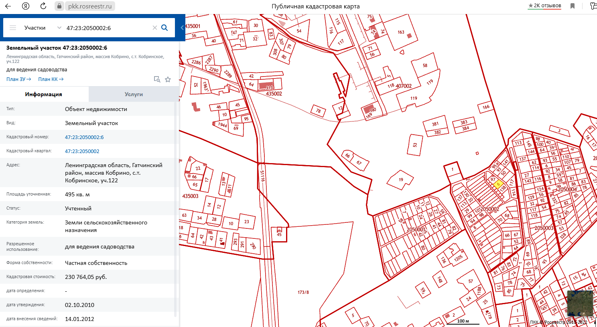597x327 pixels.
Task: Click cadastral number link 47:23:2050002:6
Action: click(x=84, y=137)
